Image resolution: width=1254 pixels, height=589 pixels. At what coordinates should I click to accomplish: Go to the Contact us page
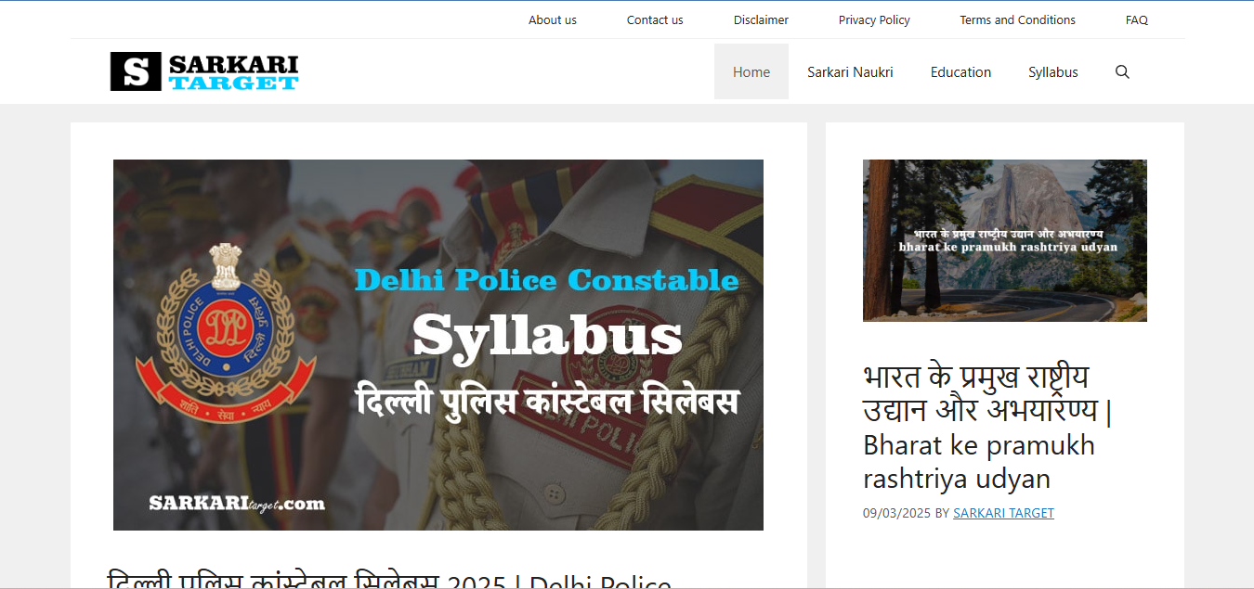click(655, 19)
